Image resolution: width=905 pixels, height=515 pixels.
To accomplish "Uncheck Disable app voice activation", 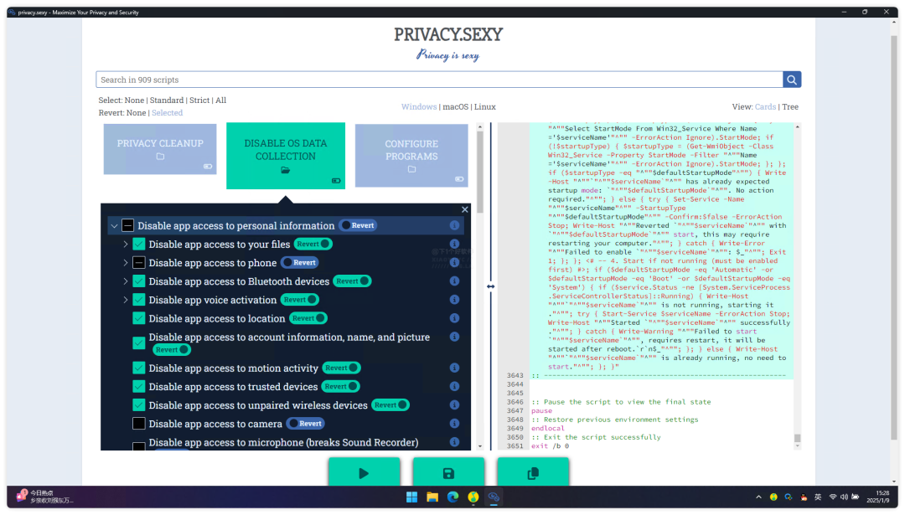I will [x=139, y=299].
